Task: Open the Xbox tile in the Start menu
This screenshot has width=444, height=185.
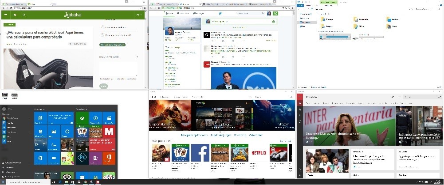Action: [x=82, y=118]
